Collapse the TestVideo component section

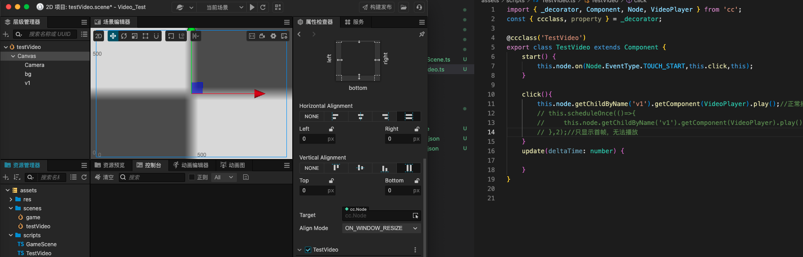299,250
